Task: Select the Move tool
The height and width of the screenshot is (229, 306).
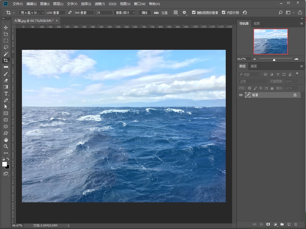Action: pos(6,27)
